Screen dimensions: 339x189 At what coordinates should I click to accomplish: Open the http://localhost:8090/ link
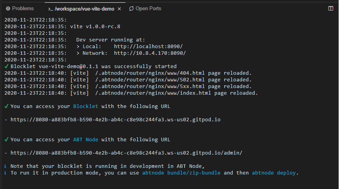pyautogui.click(x=148, y=46)
